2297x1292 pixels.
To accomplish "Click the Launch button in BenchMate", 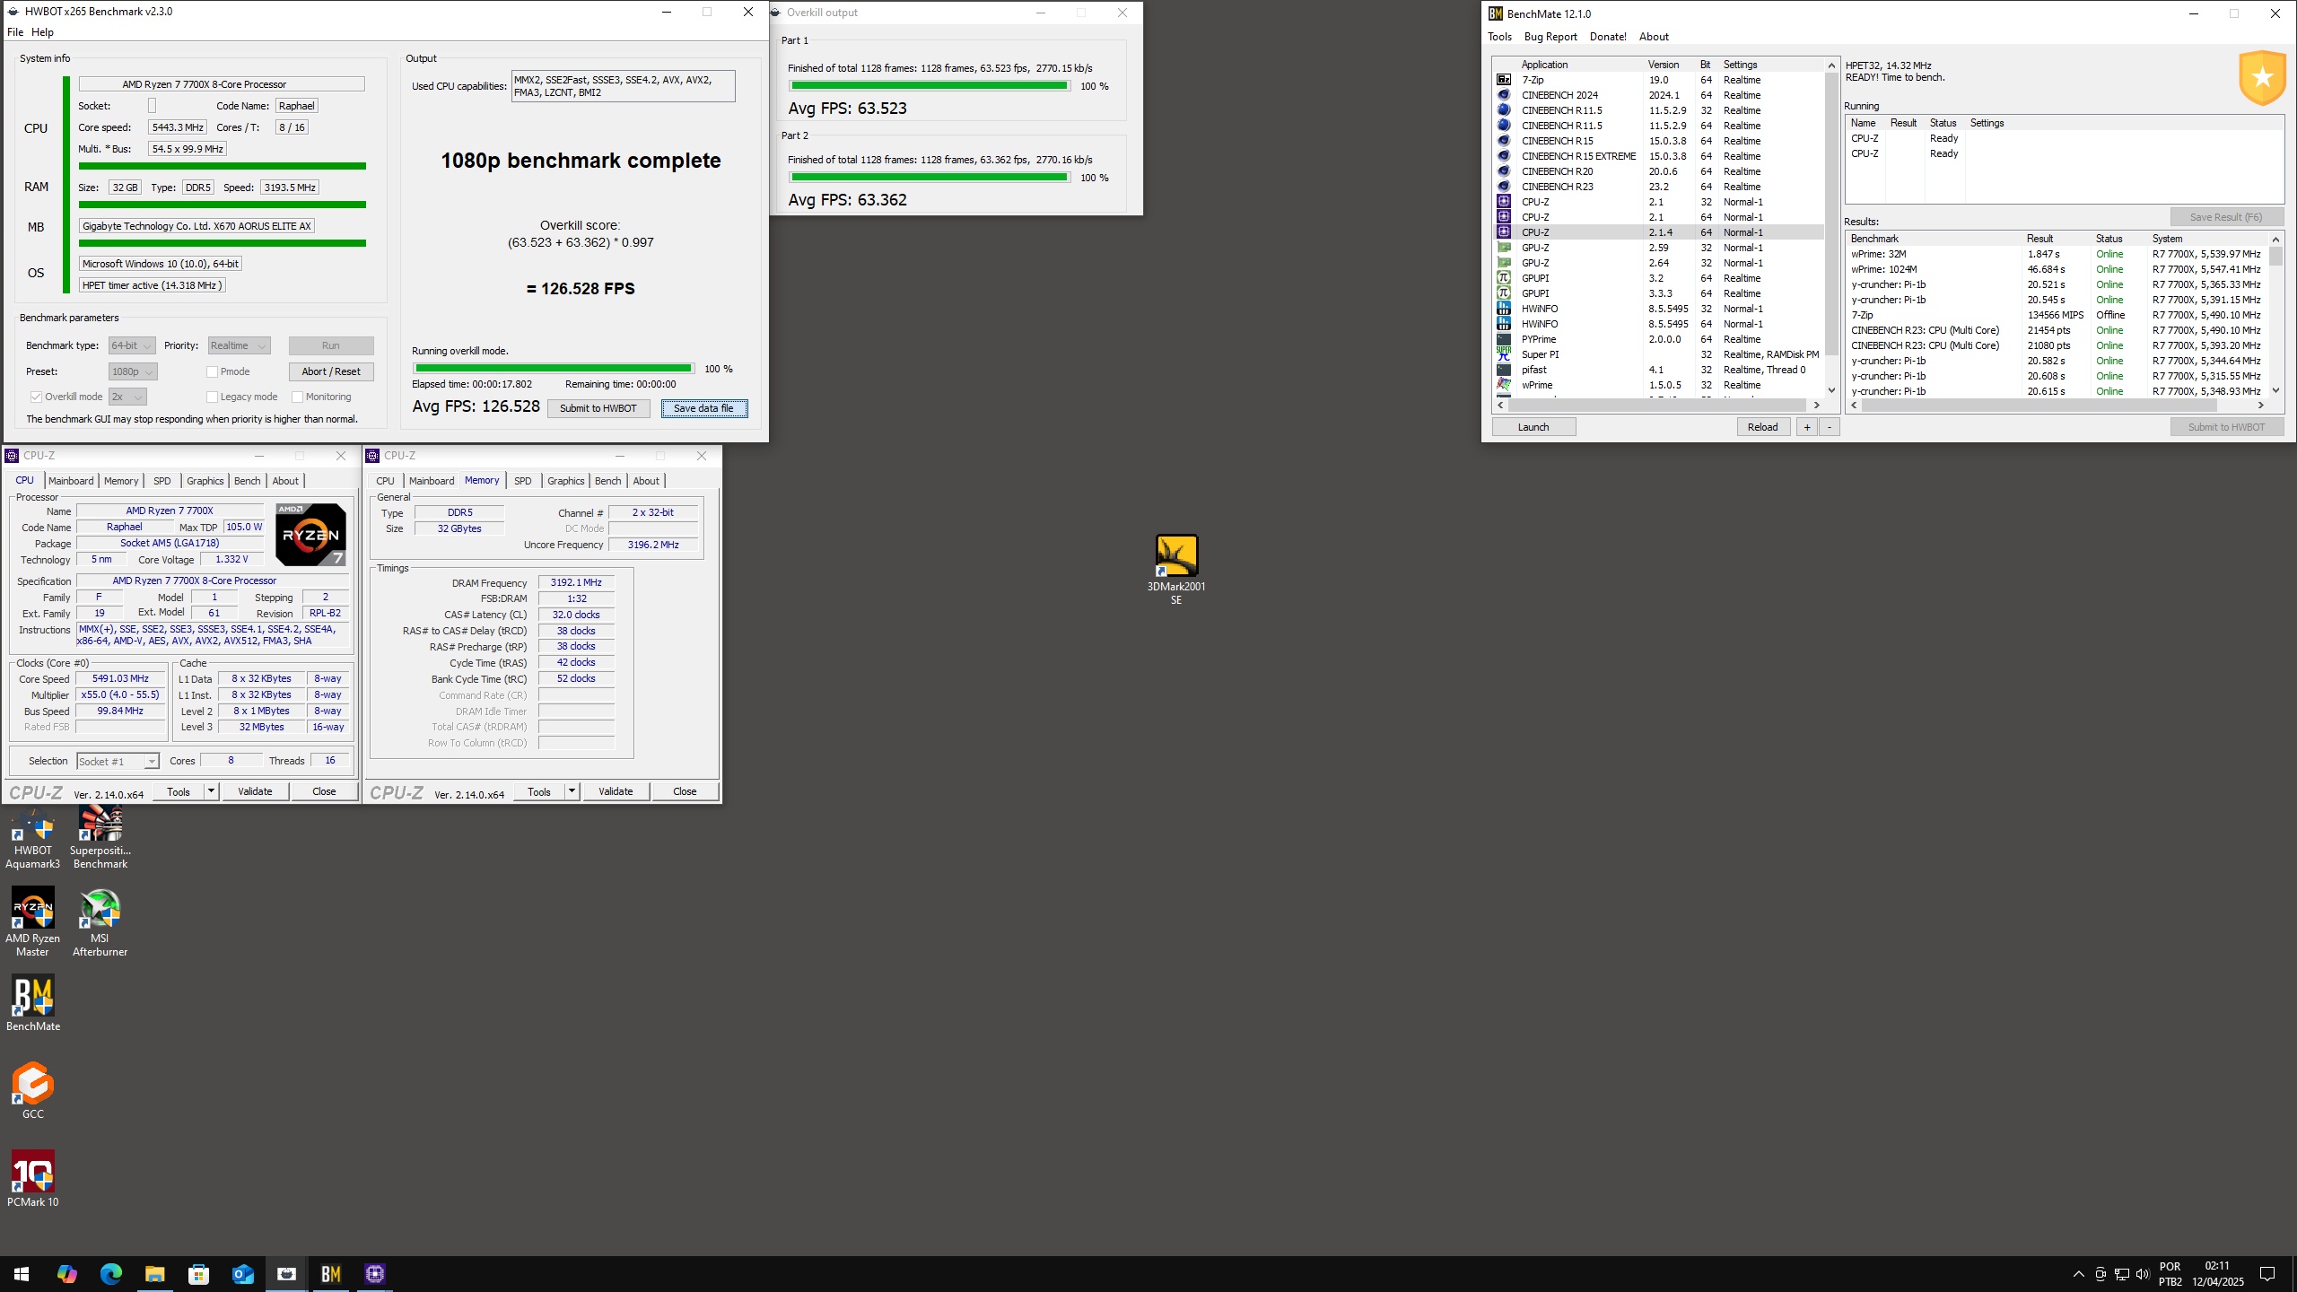I will pos(1533,427).
